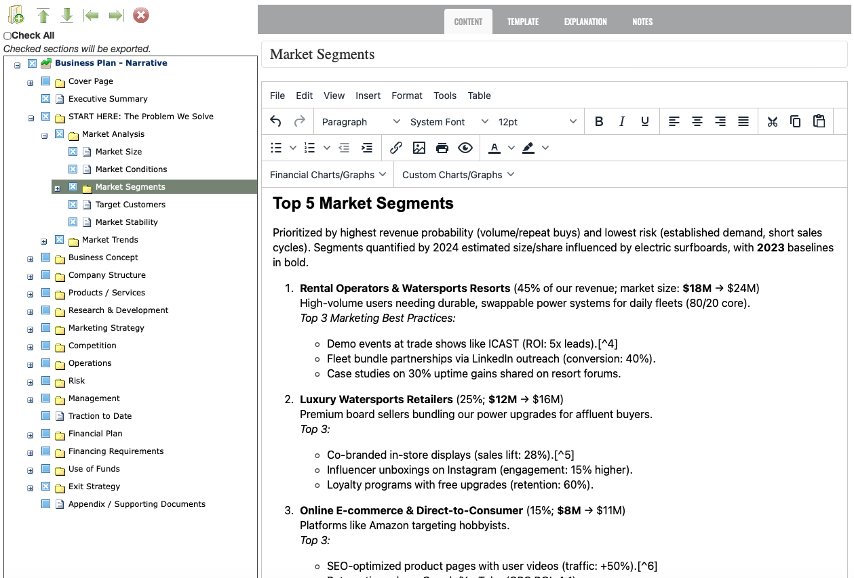Image resolution: width=854 pixels, height=578 pixels.
Task: Insert a numbered list
Action: [310, 148]
